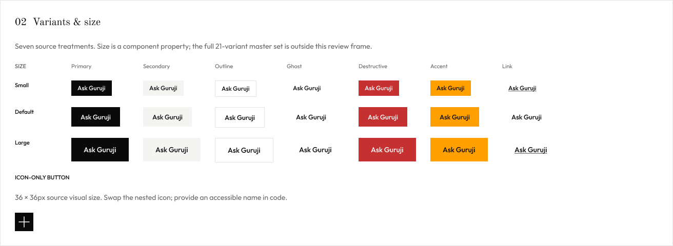
Task: Click the Large Link Ask Guruji
Action: tap(531, 150)
